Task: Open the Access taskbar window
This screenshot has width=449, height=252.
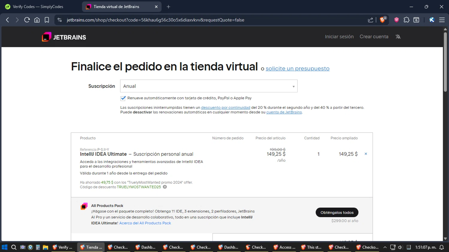Action: 284,247
